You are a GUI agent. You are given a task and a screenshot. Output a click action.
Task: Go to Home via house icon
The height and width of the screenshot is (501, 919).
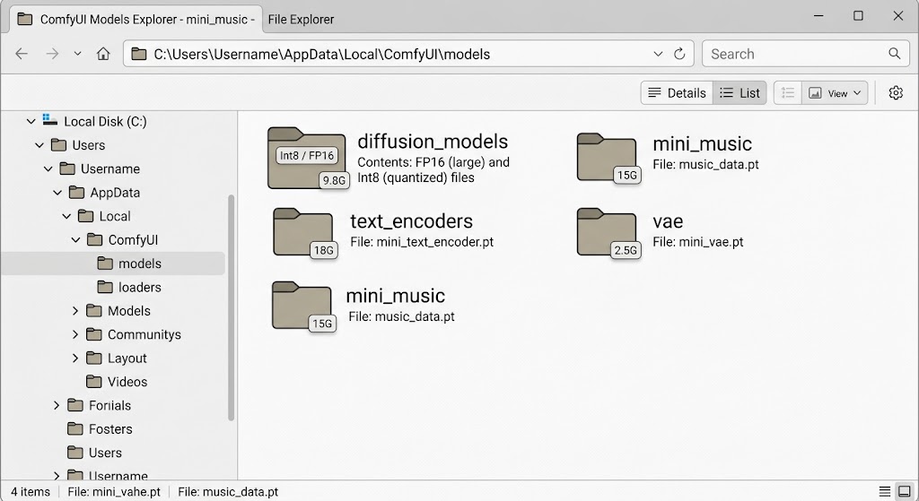[103, 54]
